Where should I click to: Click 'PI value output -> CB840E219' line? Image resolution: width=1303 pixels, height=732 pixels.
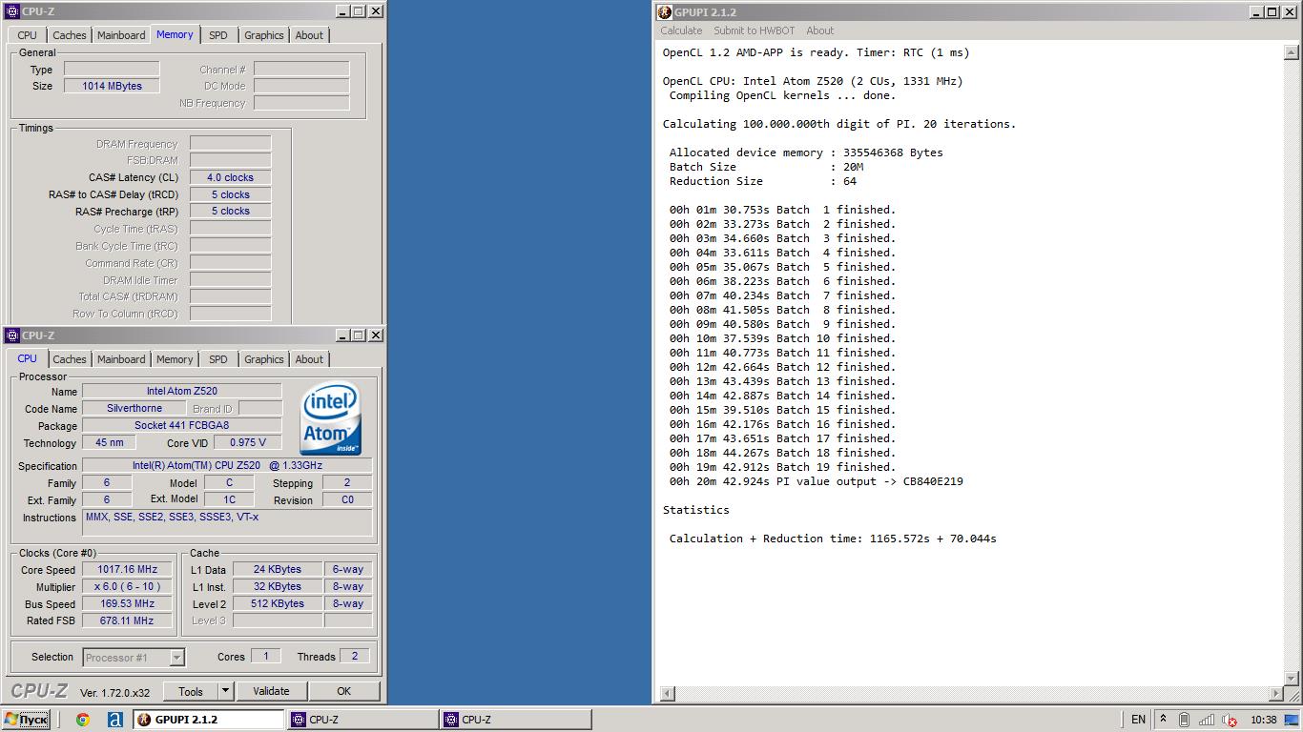(x=816, y=481)
